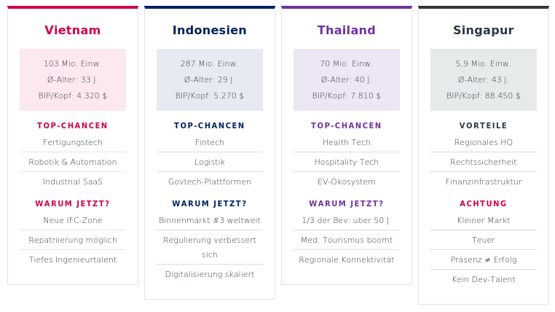Choose Govtech-Plattformen list item
Image resolution: width=555 pixels, height=312 pixels.
pos(210,182)
